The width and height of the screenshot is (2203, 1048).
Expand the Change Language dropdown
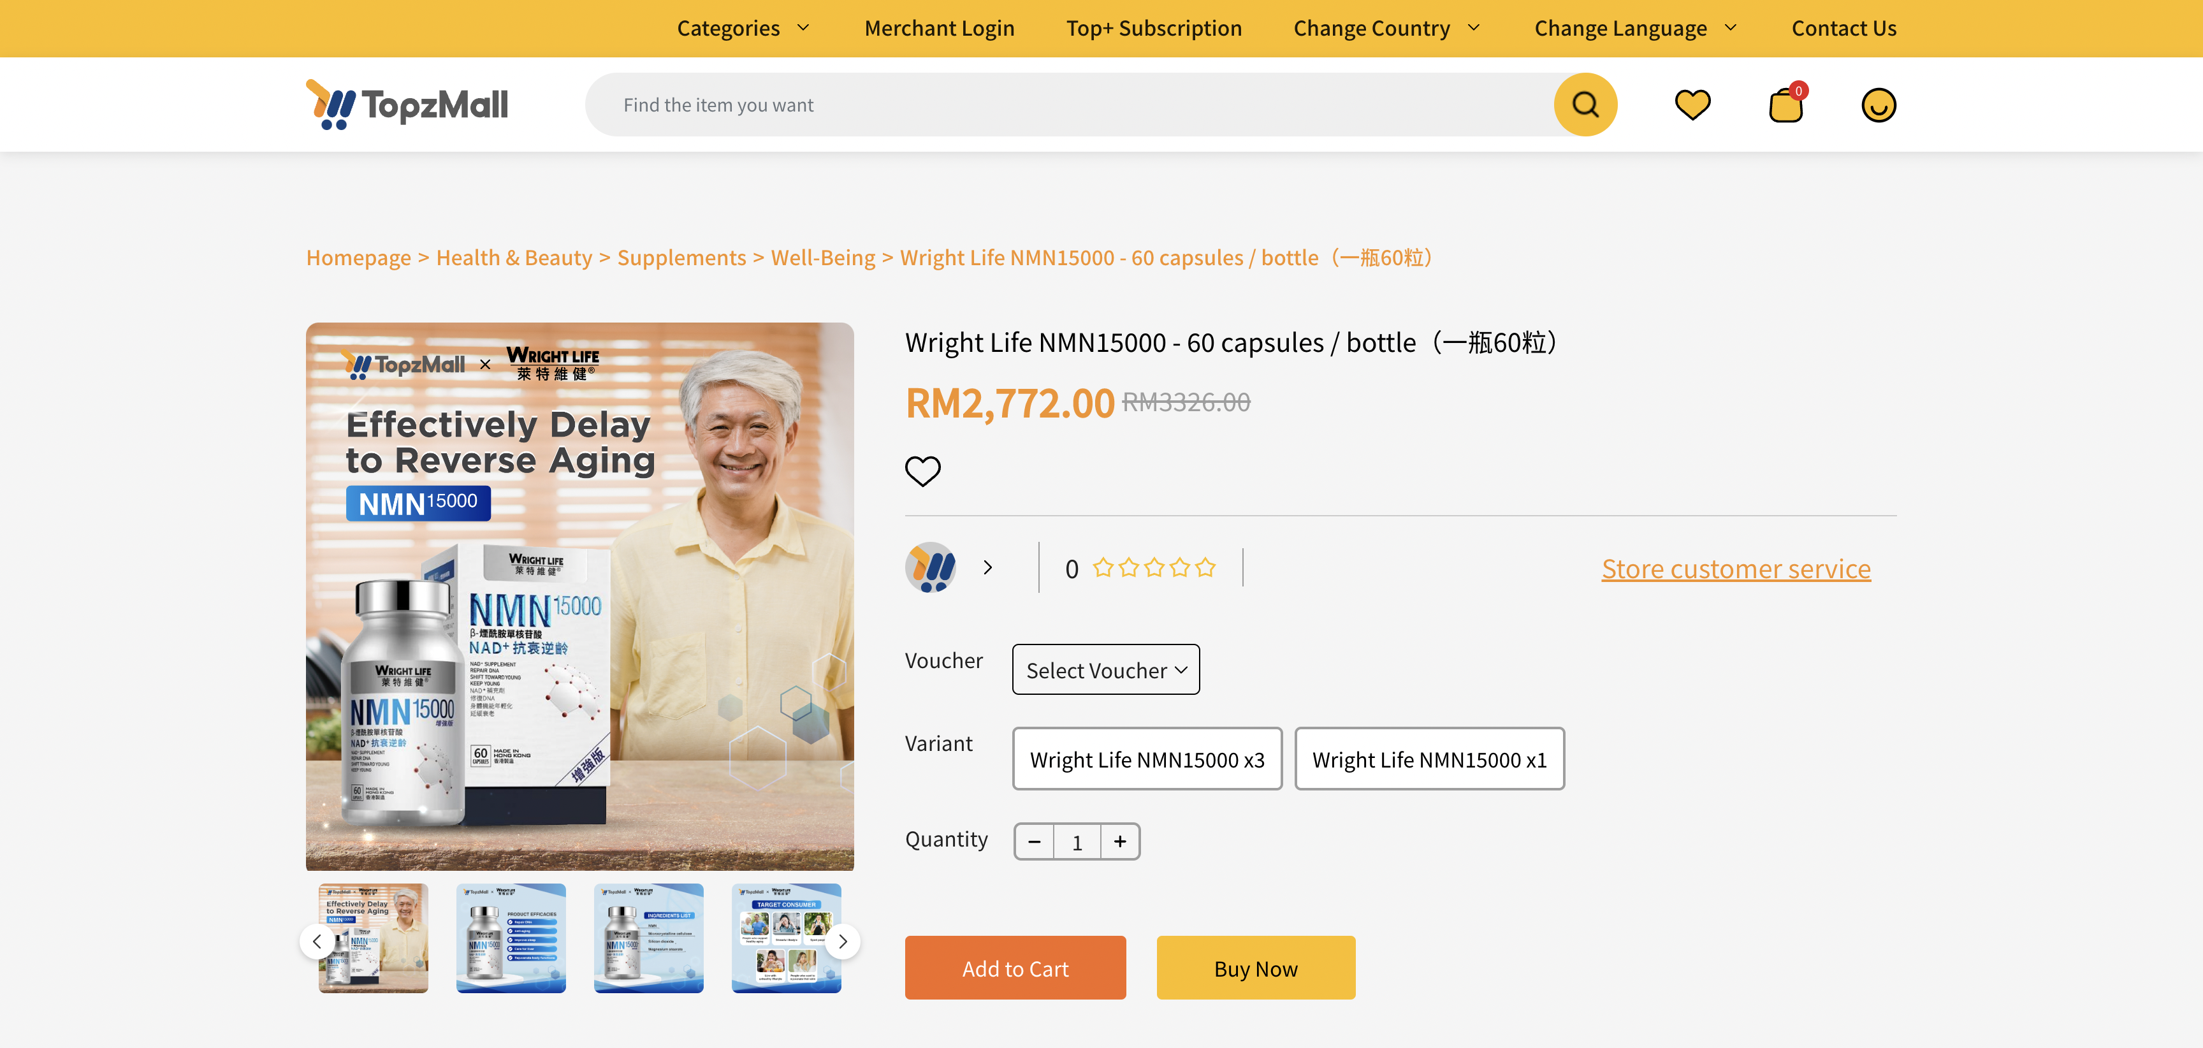tap(1635, 28)
